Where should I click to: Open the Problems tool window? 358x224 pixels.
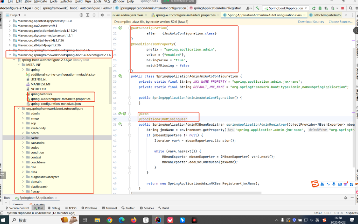(89, 208)
